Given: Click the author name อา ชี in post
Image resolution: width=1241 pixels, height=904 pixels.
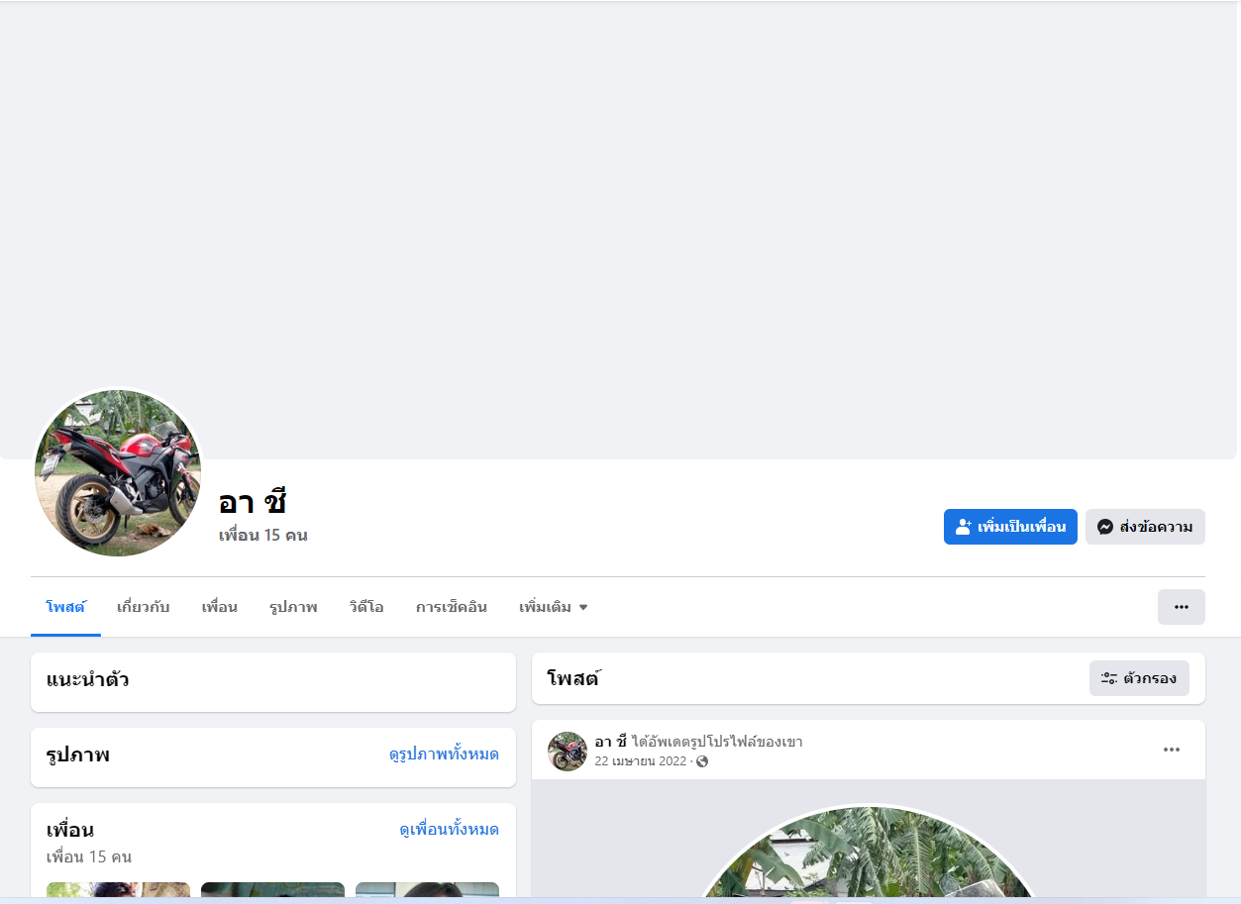Looking at the screenshot, I should pyautogui.click(x=611, y=742).
